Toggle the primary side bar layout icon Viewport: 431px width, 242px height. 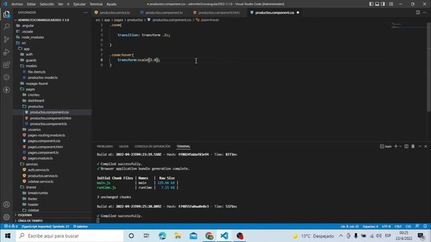pos(371,4)
